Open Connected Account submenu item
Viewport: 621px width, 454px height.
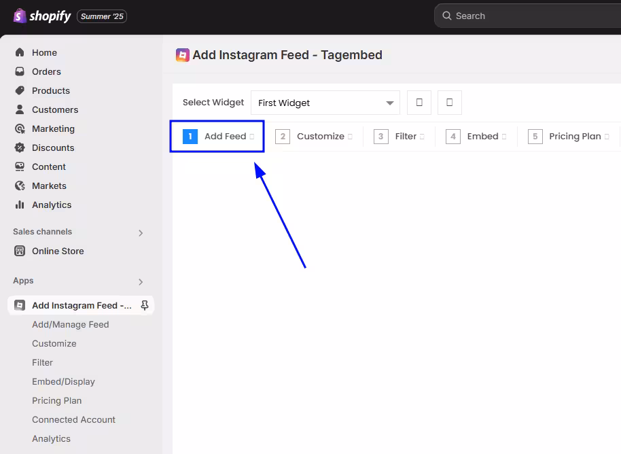coord(73,419)
